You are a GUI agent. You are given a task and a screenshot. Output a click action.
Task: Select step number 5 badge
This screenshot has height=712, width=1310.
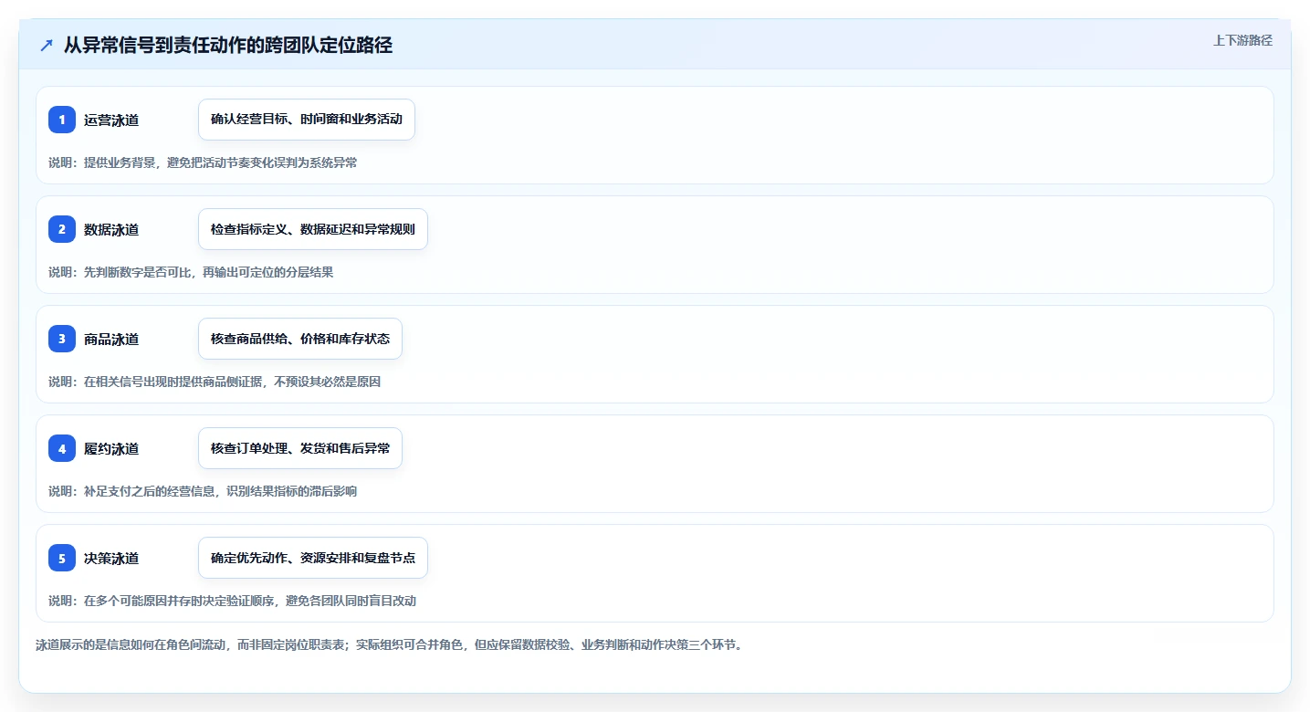pyautogui.click(x=62, y=558)
